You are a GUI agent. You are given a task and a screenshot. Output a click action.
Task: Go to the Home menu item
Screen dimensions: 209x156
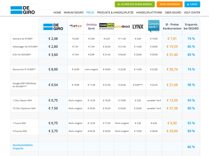pos(57,12)
